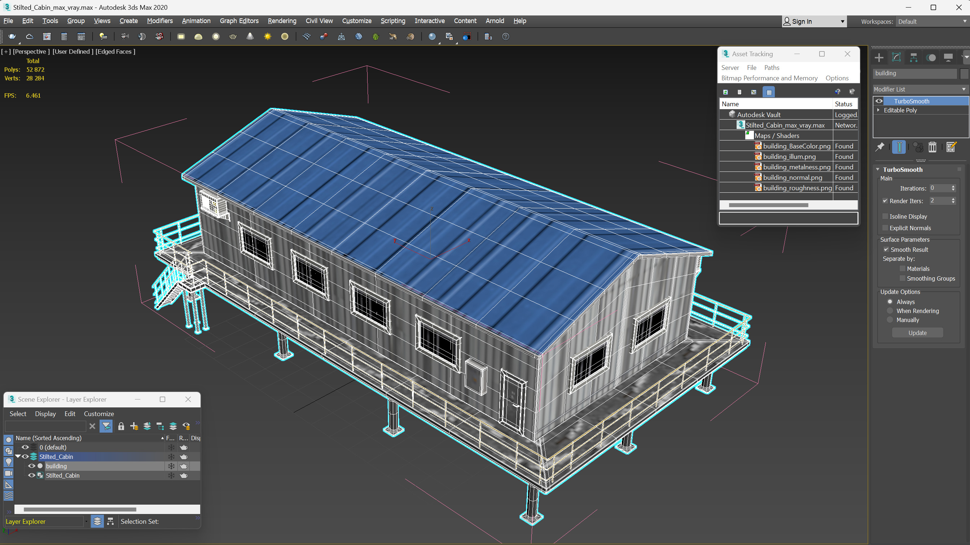The image size is (970, 545).
Task: Open the Hierarchy panel icon
Action: click(x=913, y=58)
